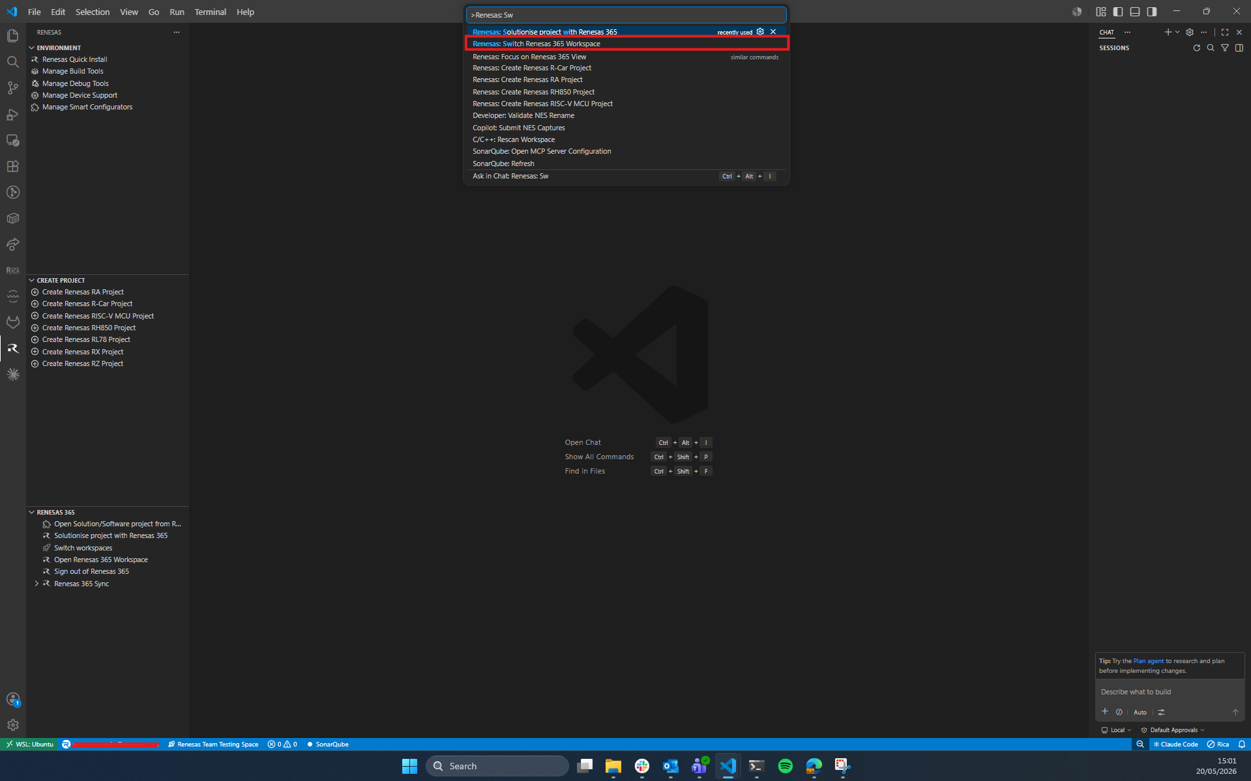
Task: Follow the Plan agent link in tip
Action: click(1148, 660)
